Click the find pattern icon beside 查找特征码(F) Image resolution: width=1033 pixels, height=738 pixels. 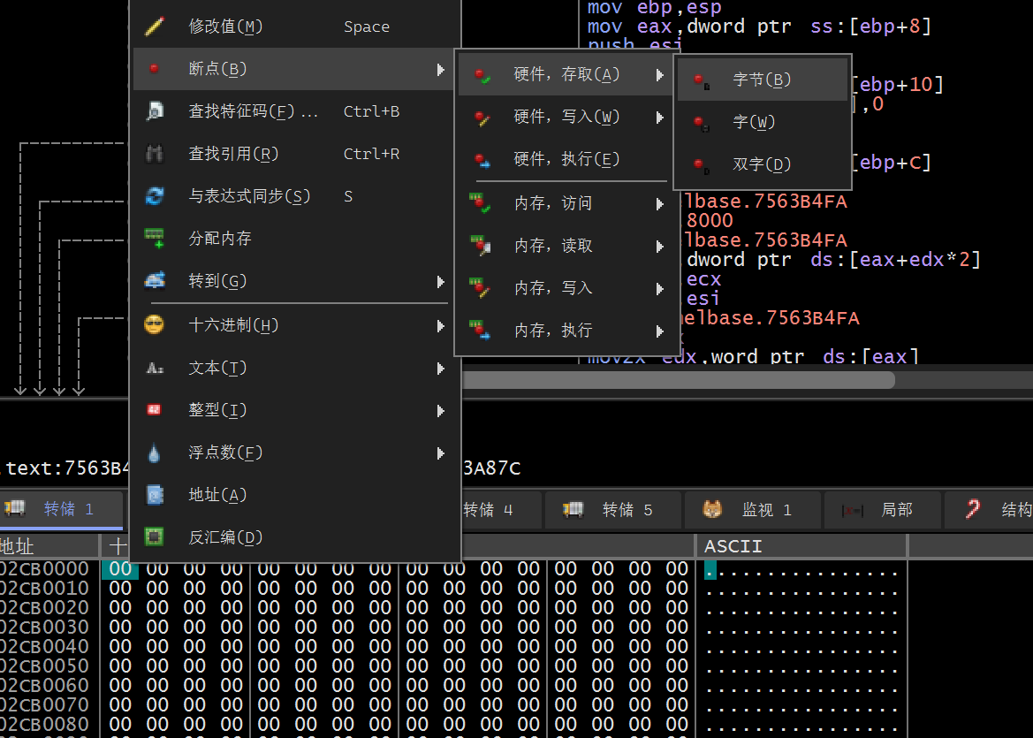(154, 111)
